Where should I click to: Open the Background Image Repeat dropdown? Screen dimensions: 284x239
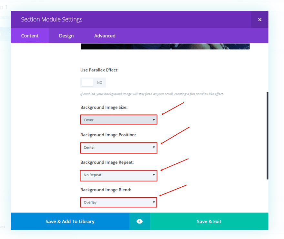[x=118, y=175]
